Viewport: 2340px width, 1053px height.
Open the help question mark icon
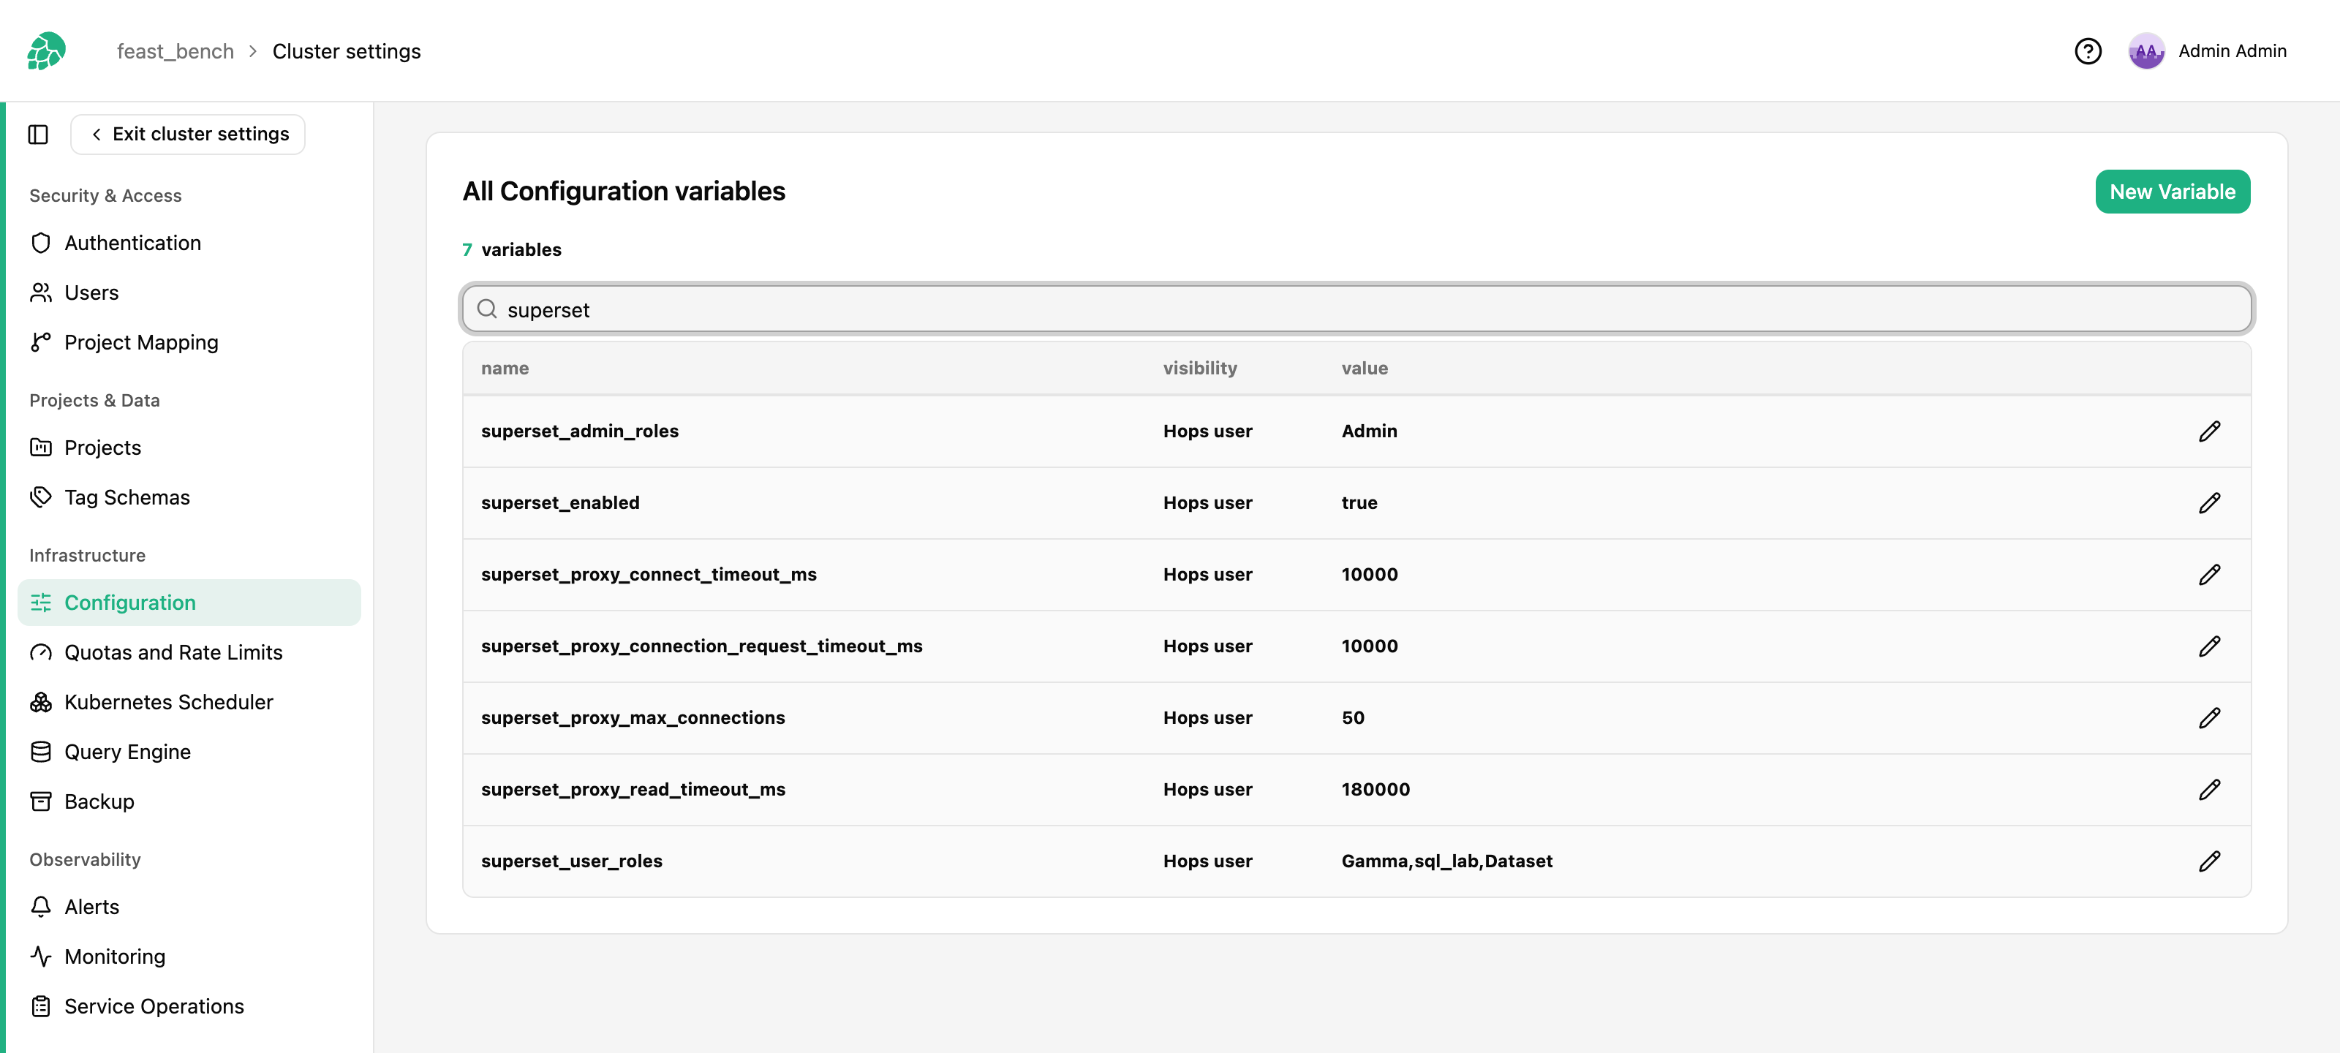[x=2088, y=51]
